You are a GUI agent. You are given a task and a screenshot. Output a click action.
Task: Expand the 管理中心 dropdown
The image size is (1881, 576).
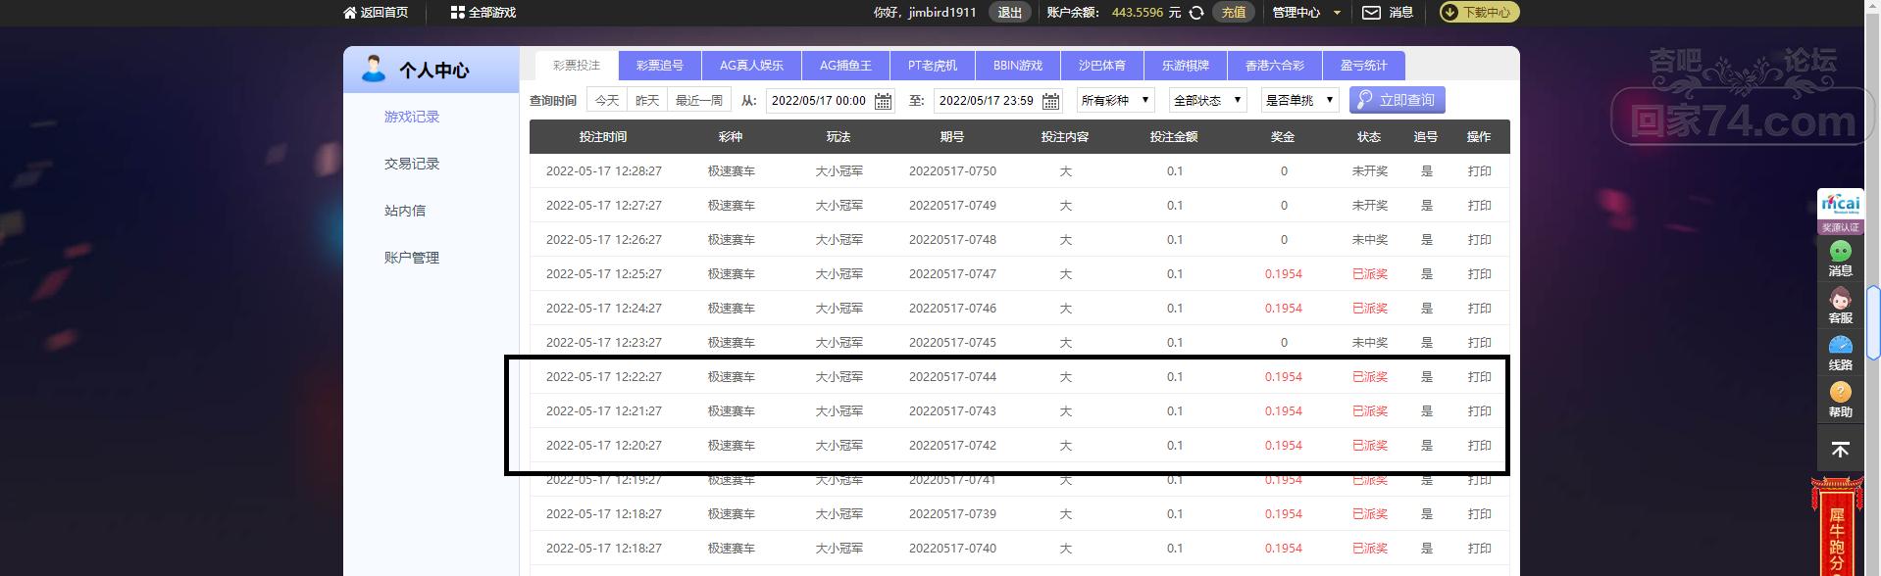click(1306, 13)
